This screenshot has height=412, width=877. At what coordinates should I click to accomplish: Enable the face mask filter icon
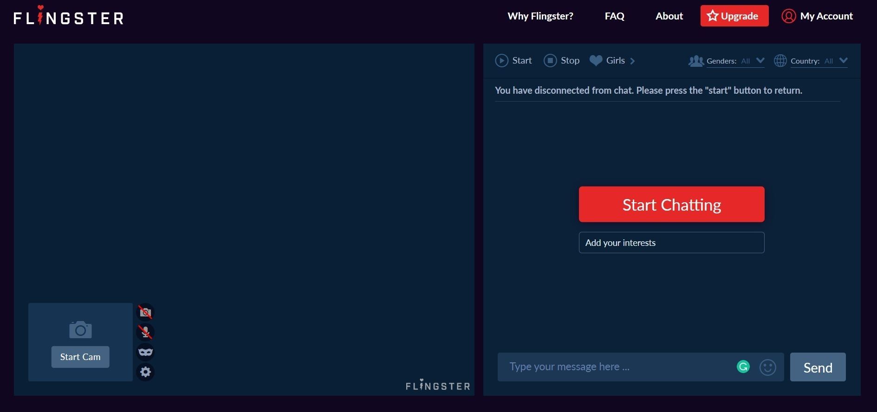coord(145,352)
